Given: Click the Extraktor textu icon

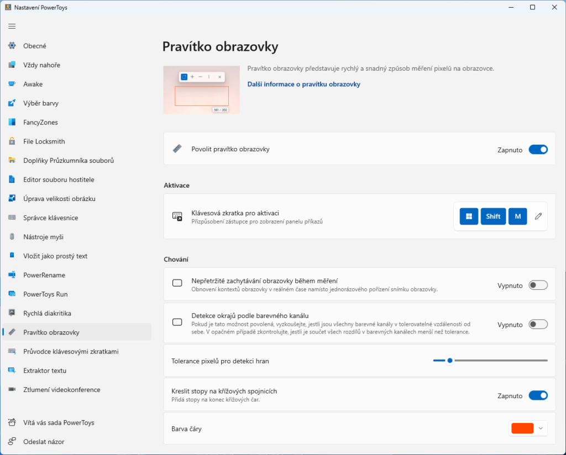Looking at the screenshot, I should (12, 371).
